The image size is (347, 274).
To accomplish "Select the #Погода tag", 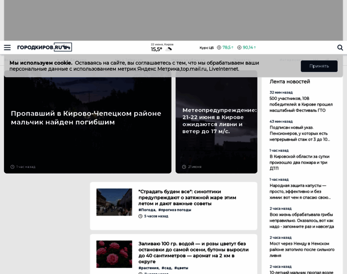I will (x=147, y=210).
